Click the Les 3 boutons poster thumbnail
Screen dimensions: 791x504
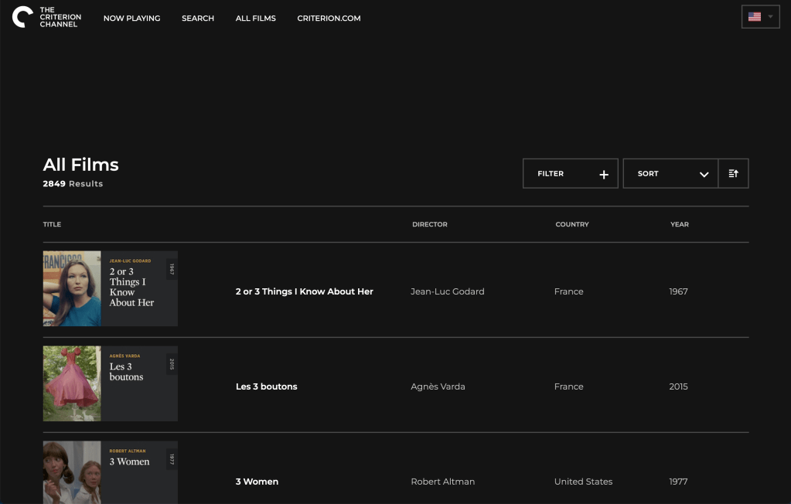[110, 383]
